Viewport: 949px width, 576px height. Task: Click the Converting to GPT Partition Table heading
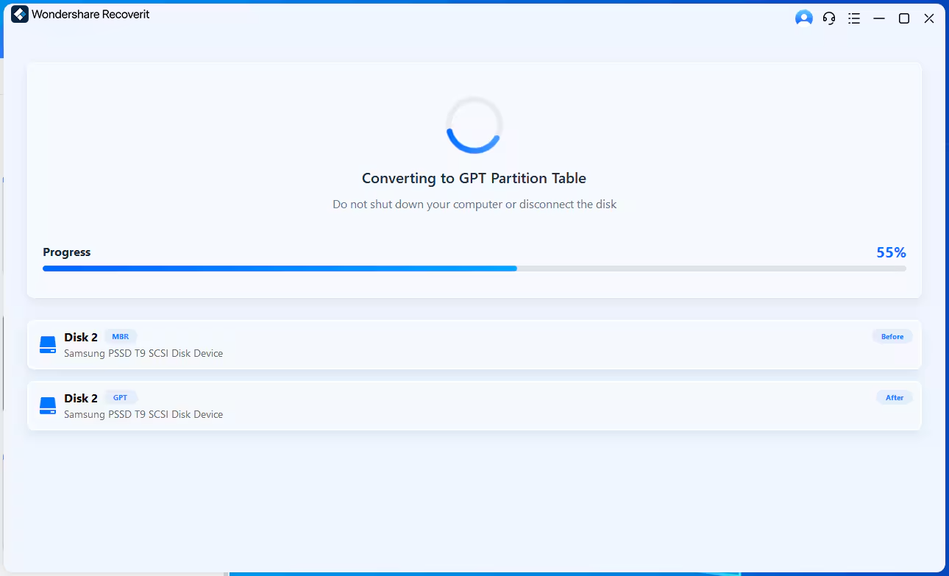click(474, 178)
